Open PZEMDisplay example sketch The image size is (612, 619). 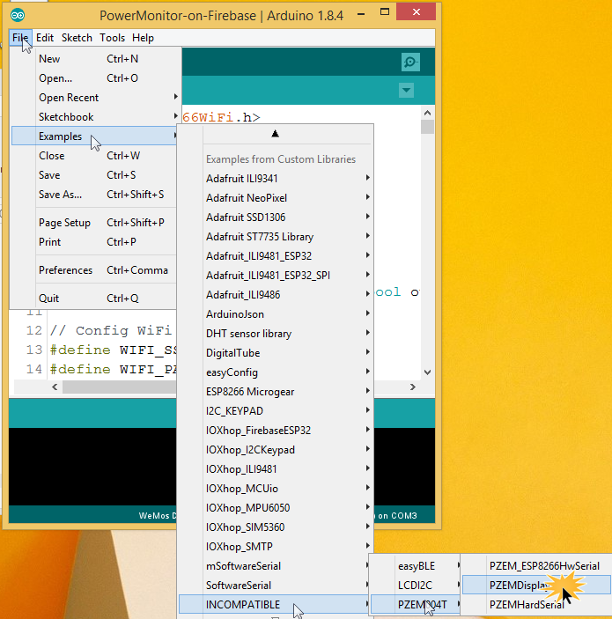pyautogui.click(x=536, y=585)
